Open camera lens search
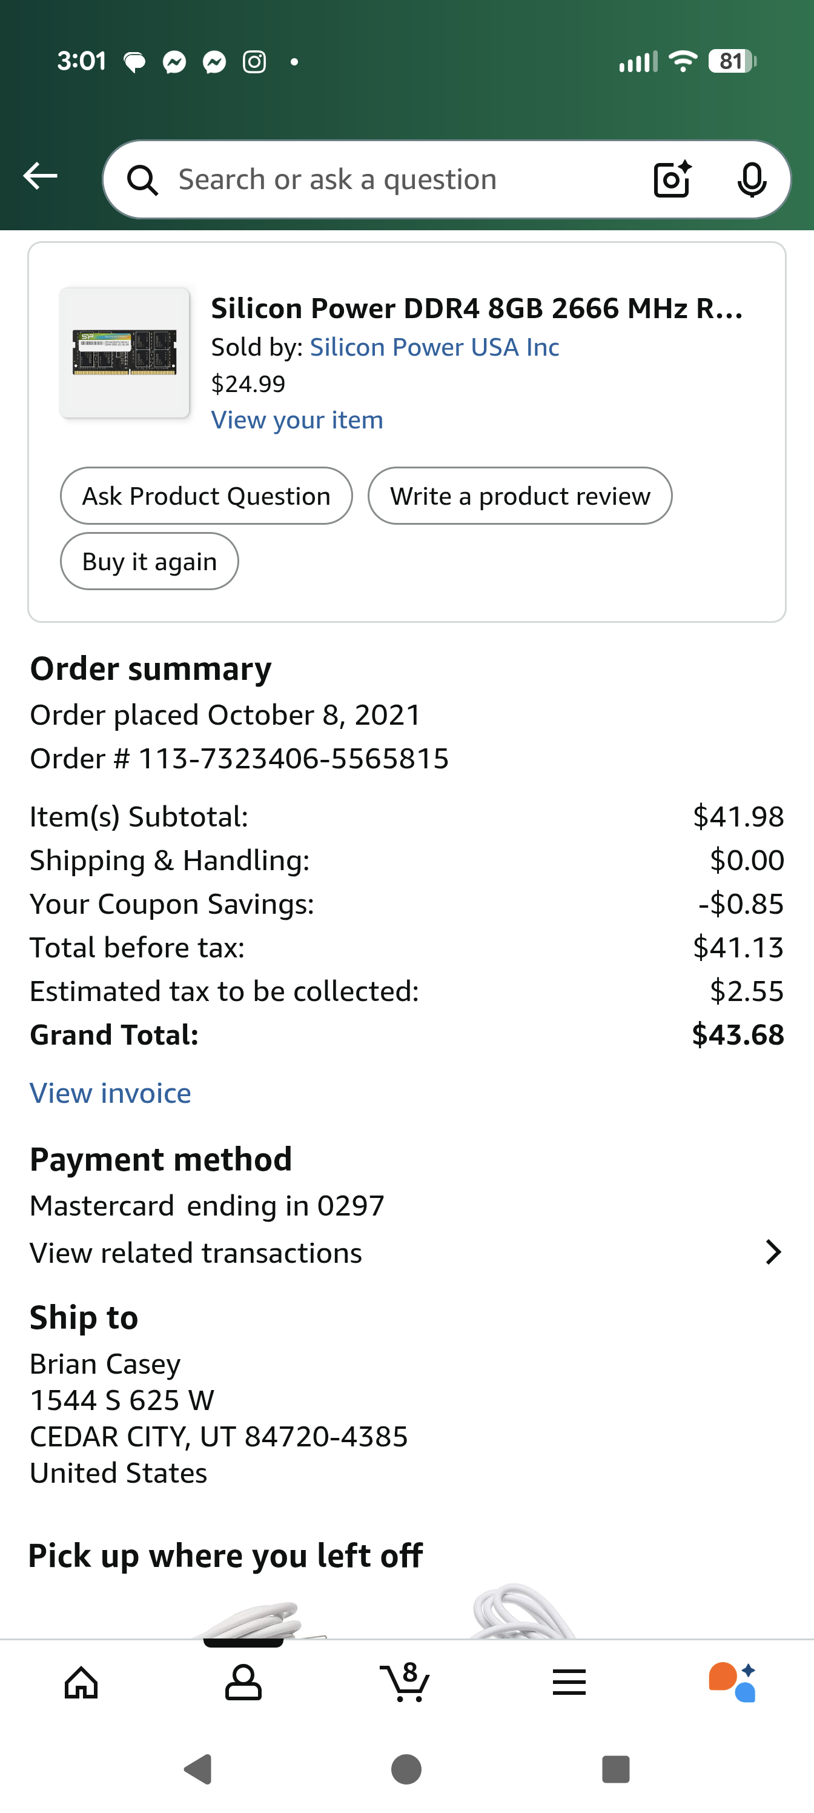814x1813 pixels. (672, 179)
